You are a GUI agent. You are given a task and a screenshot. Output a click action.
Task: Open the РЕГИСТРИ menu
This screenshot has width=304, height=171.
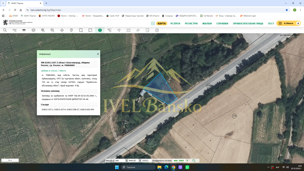click(191, 23)
